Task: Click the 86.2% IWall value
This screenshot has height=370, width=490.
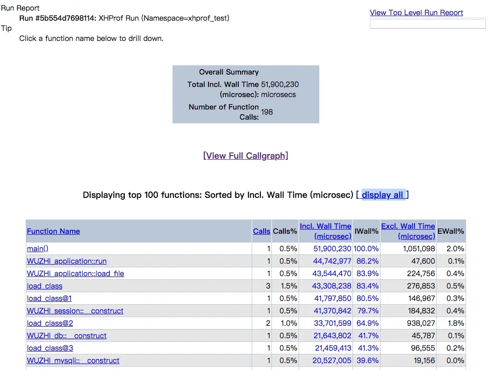Action: click(x=368, y=261)
